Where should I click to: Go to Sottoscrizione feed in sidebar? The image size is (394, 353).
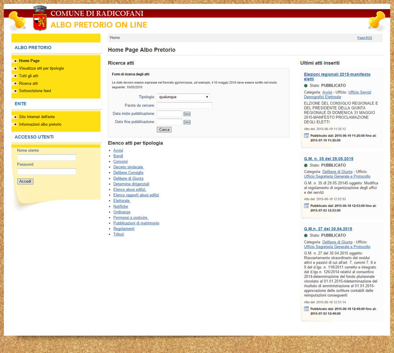click(35, 91)
